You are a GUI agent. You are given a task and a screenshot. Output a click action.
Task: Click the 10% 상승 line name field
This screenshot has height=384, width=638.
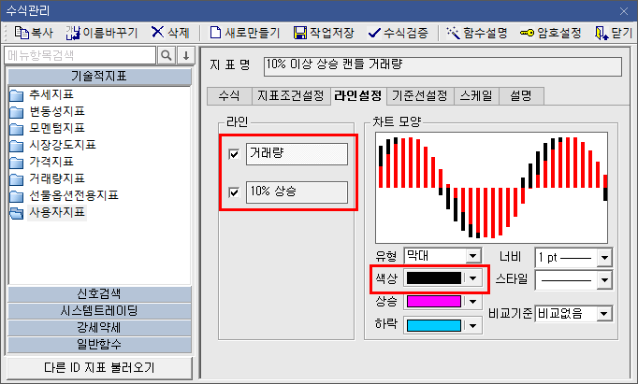297,192
